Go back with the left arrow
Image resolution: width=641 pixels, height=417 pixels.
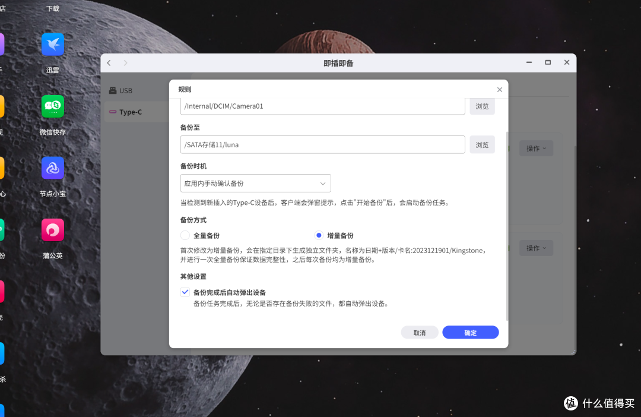tap(109, 63)
